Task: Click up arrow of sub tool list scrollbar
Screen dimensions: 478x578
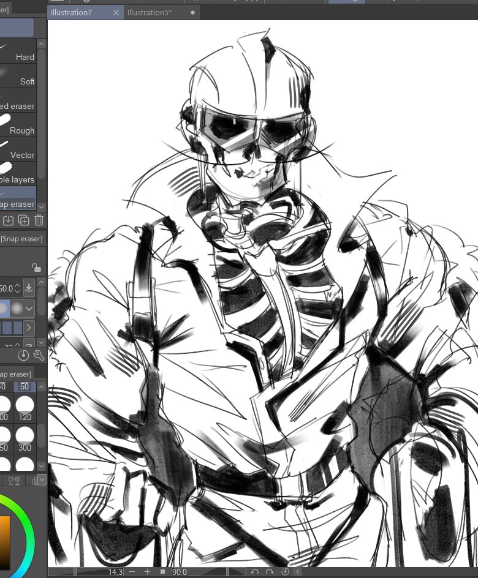Action: [x=41, y=44]
